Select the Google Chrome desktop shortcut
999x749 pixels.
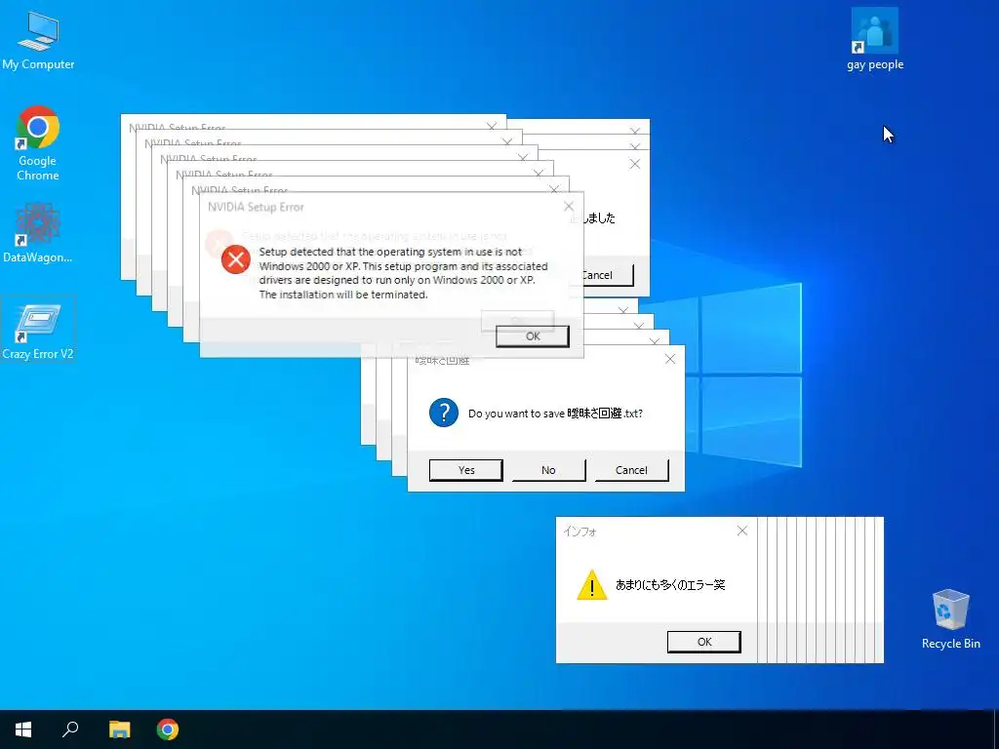coord(38,143)
